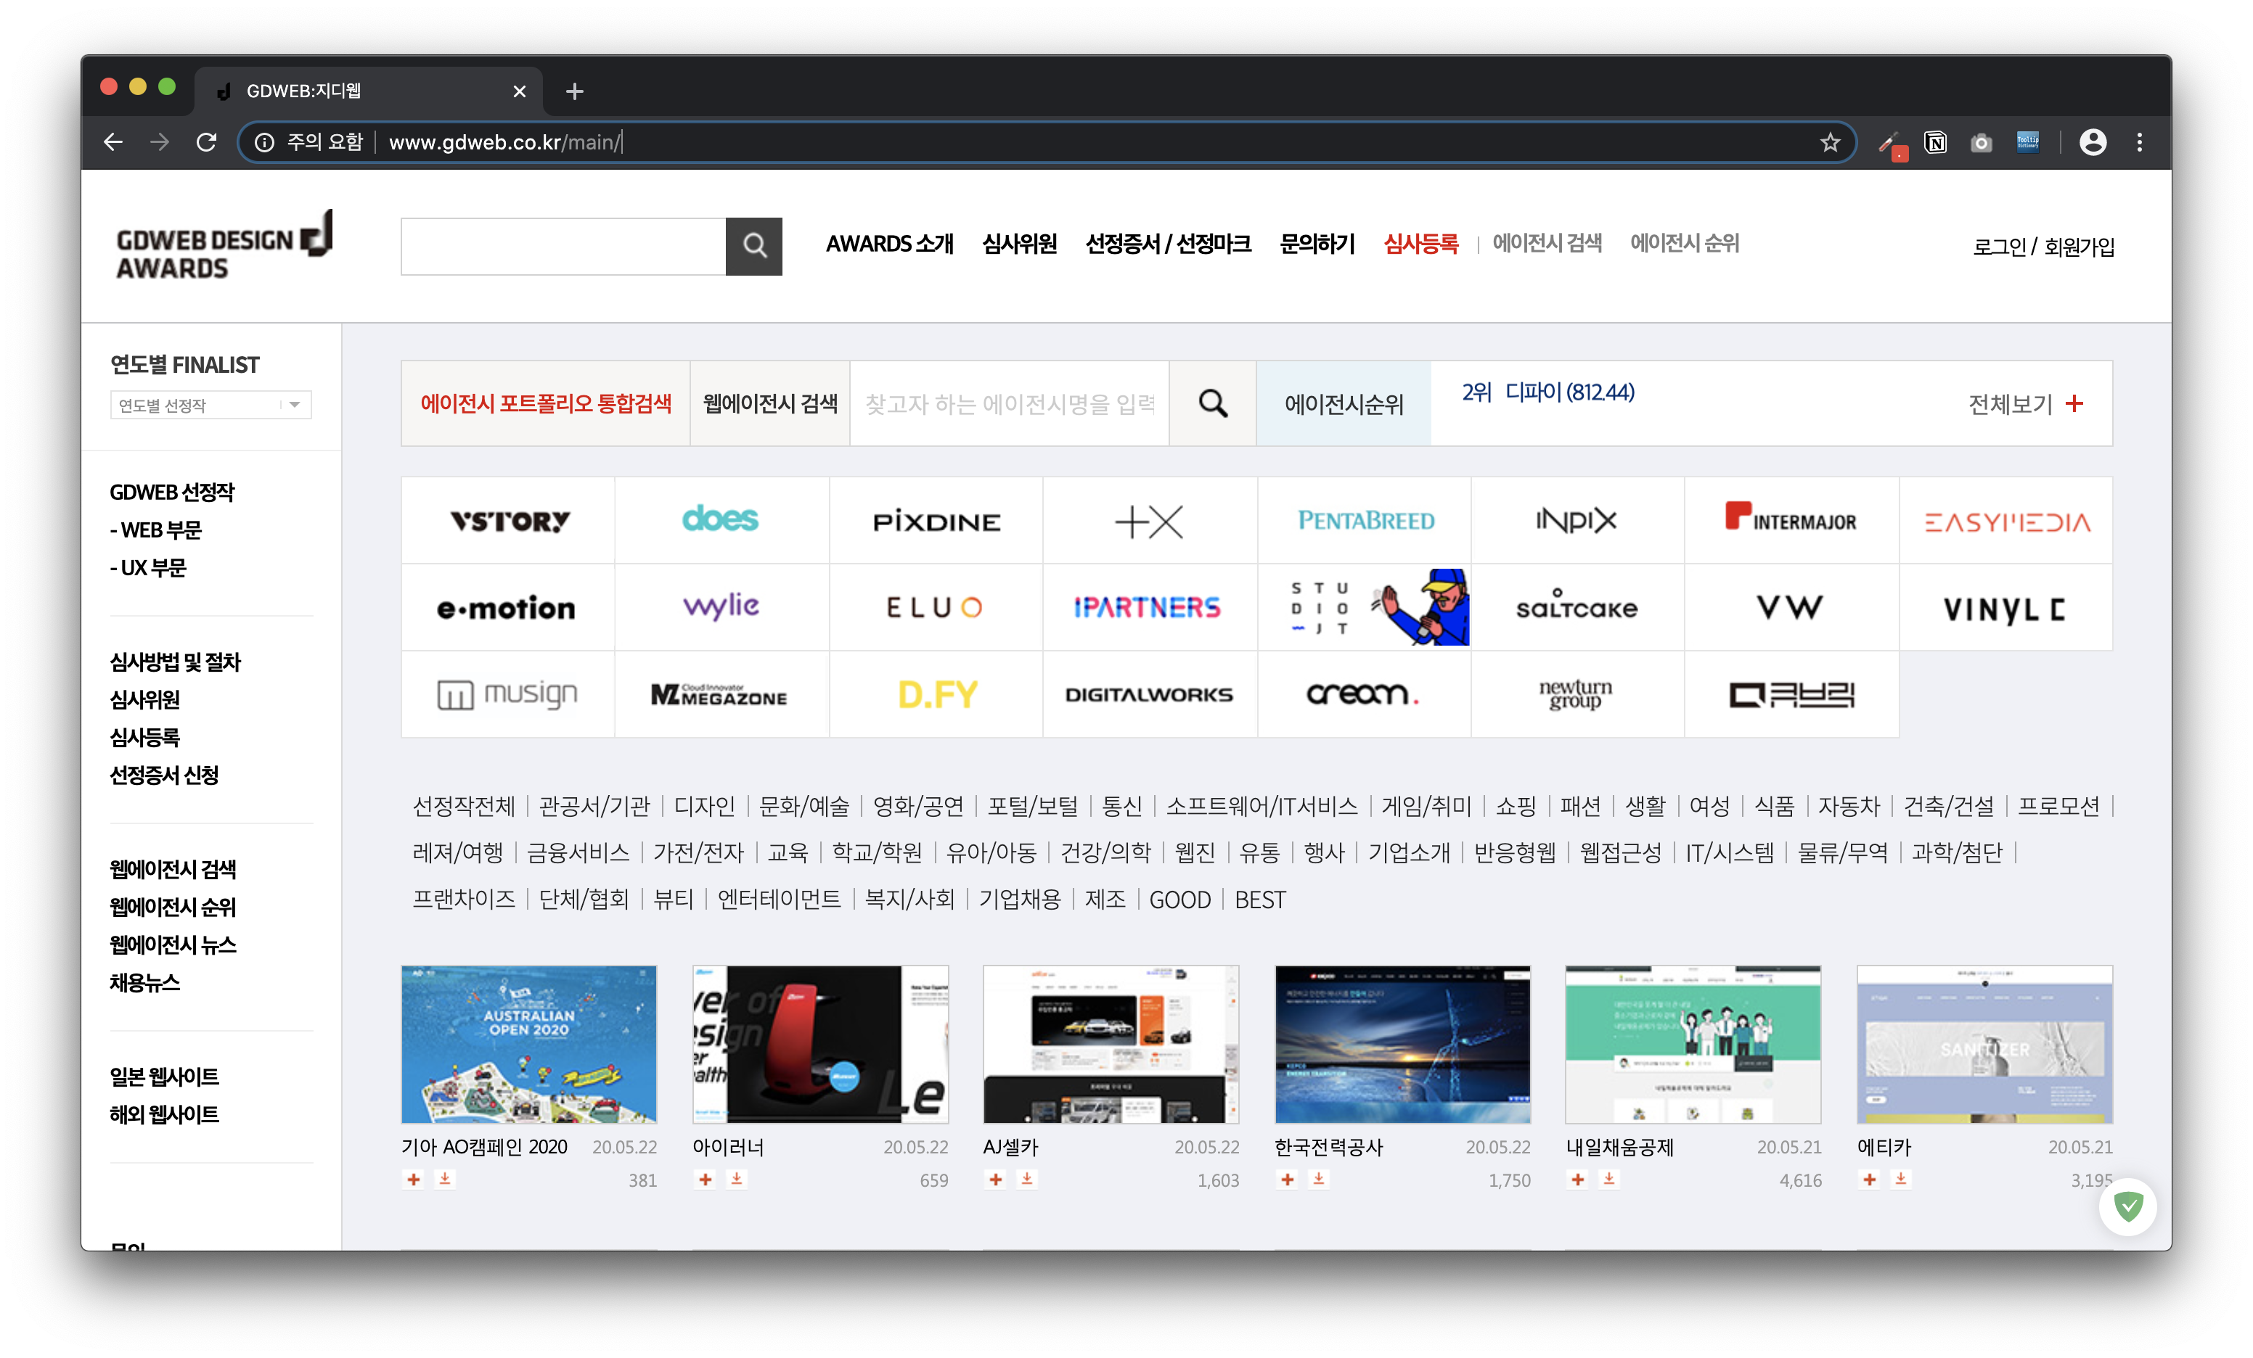Screen dimensions: 2253x1358
Task: Open 선정증서 / 선정마크 menu
Action: [1168, 244]
